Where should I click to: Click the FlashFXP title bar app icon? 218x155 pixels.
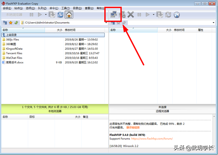pos(3,3)
